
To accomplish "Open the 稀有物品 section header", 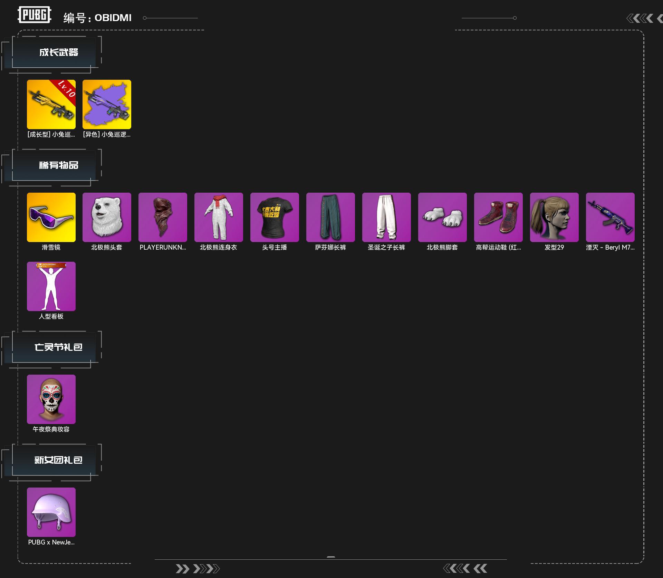I will [x=58, y=165].
